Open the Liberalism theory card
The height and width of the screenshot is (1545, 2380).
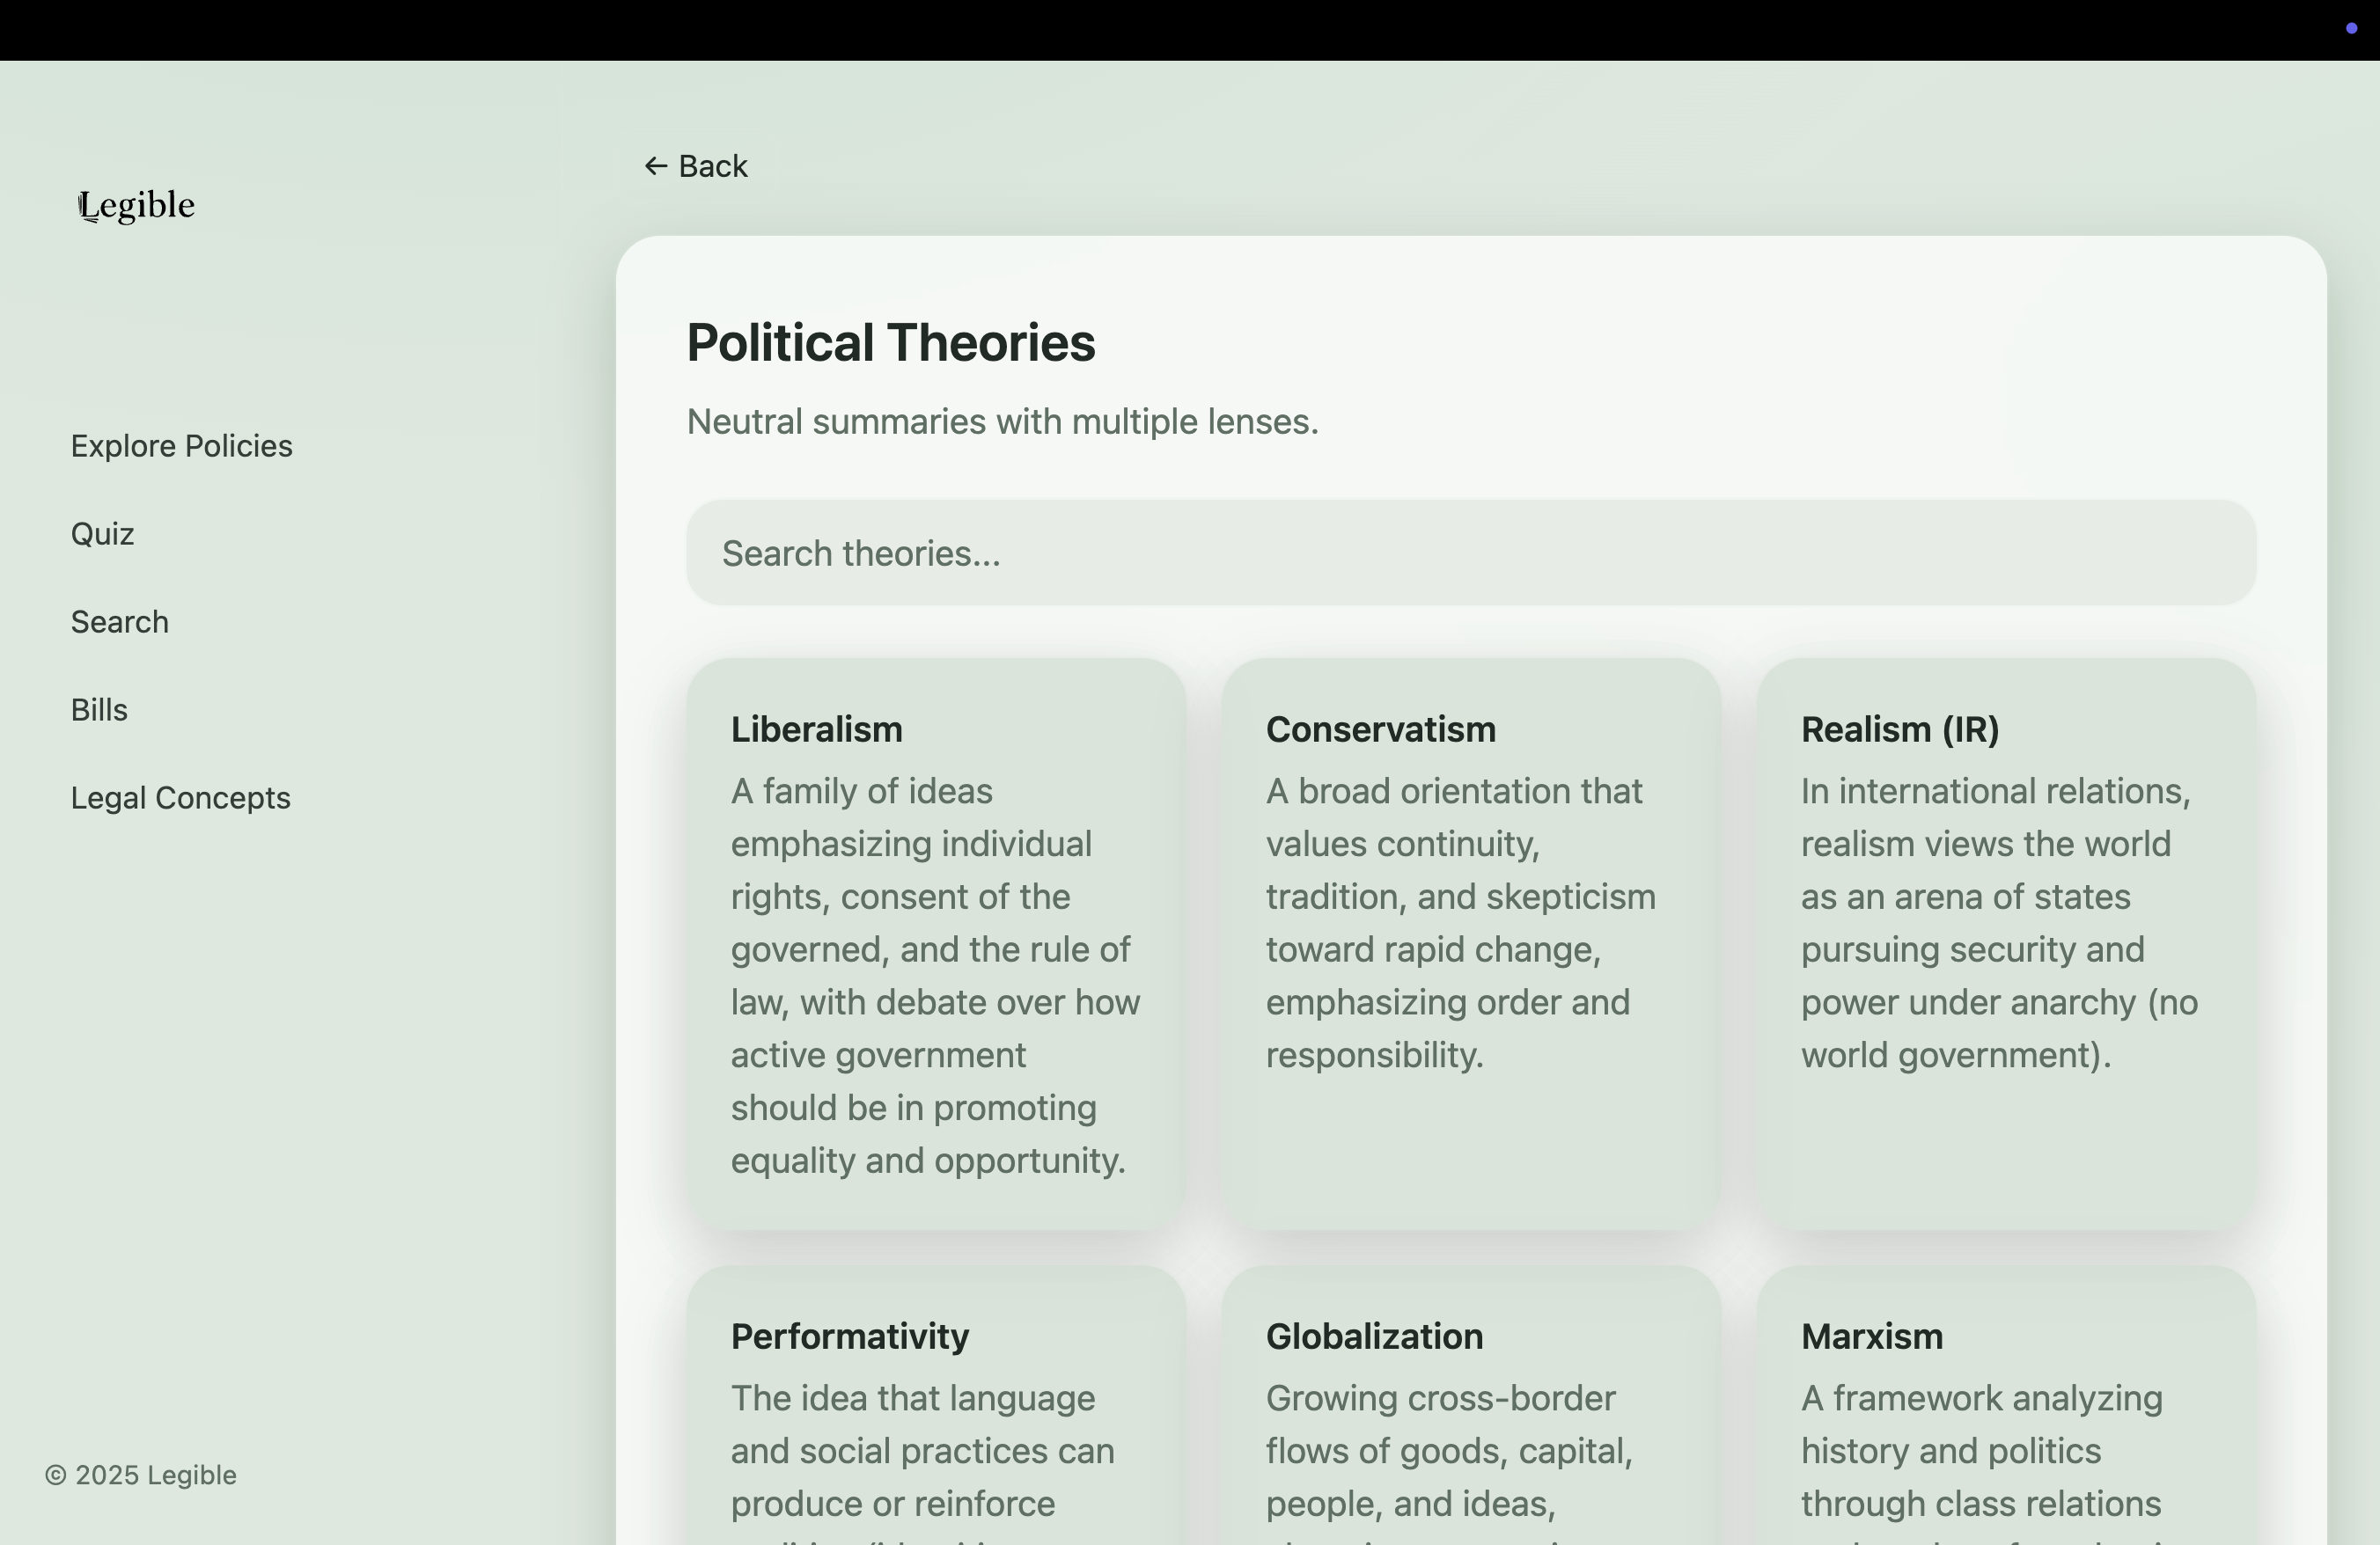tap(816, 729)
